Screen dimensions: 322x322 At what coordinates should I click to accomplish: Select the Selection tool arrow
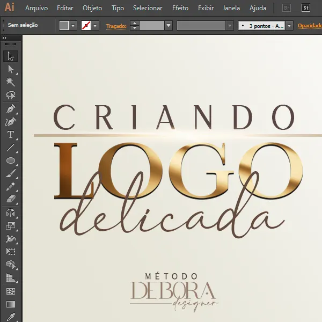pyautogui.click(x=11, y=56)
